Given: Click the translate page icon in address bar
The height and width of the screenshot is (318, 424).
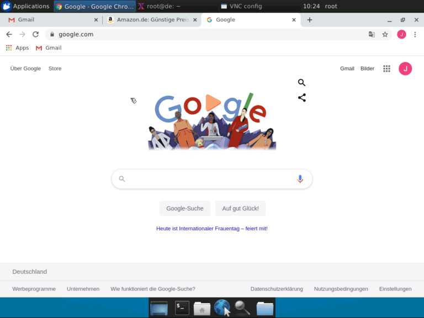Looking at the screenshot, I should (372, 34).
